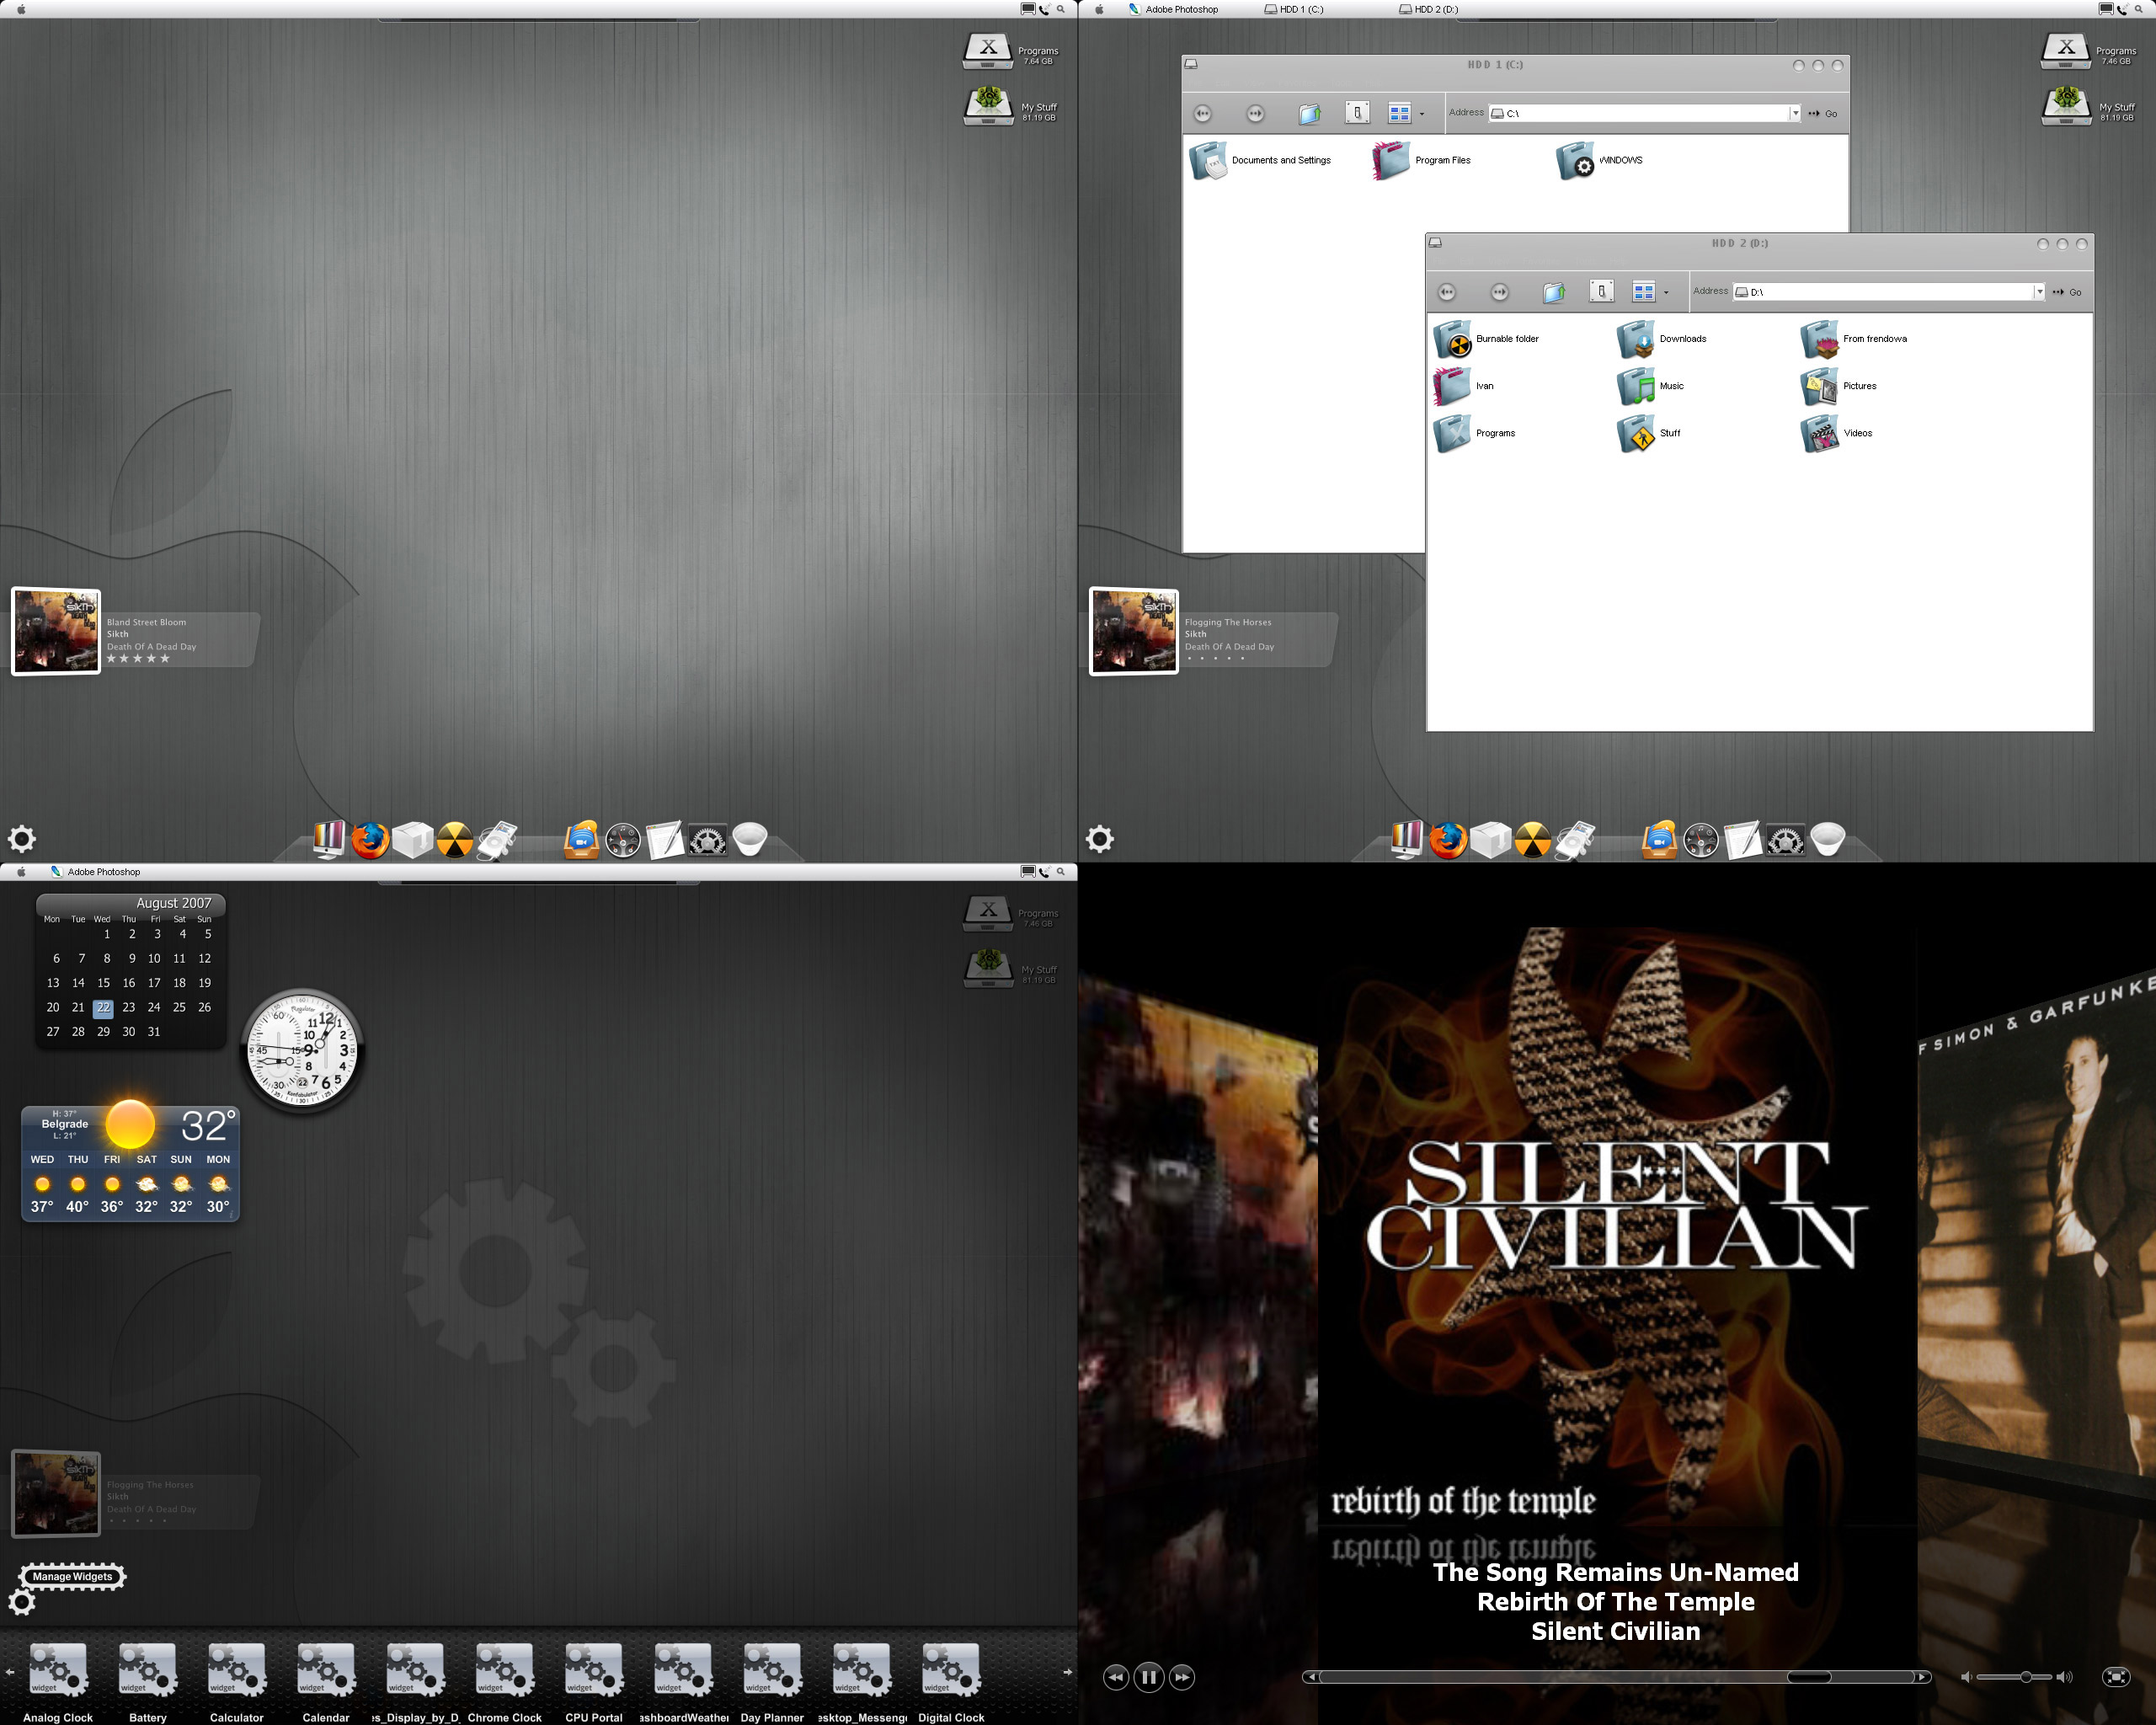Select the Documents and Settings folder
The height and width of the screenshot is (1725, 2156).
tap(1260, 160)
